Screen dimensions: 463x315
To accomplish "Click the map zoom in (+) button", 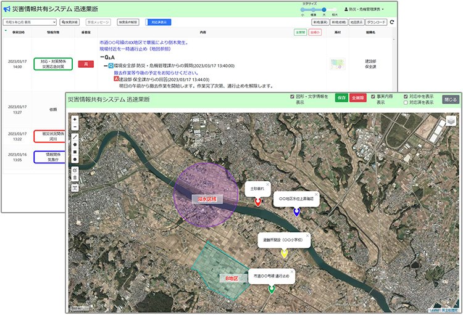I will [x=75, y=119].
